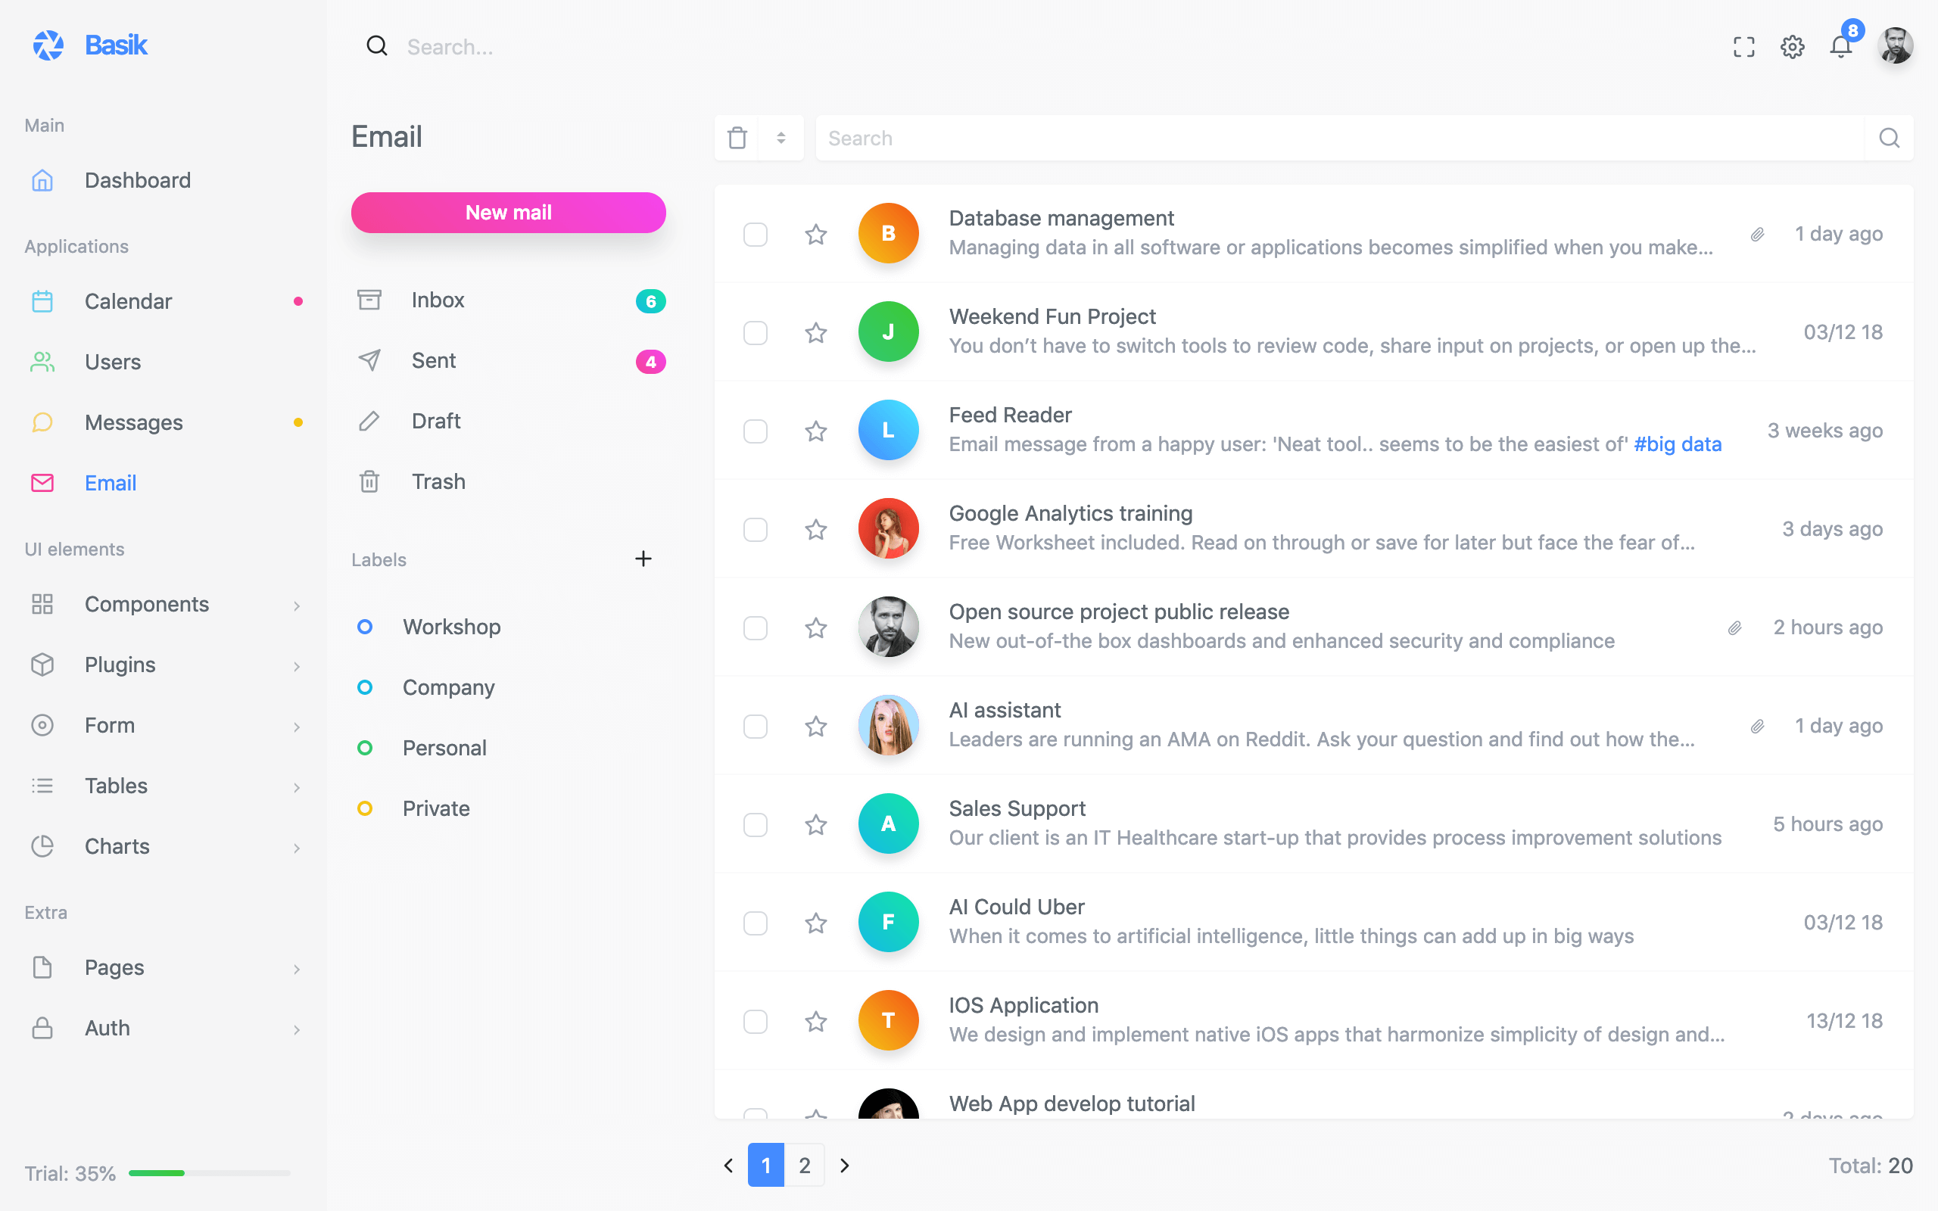Select the Sales Support email checkbox
Screen dimensions: 1938x1211
[756, 824]
